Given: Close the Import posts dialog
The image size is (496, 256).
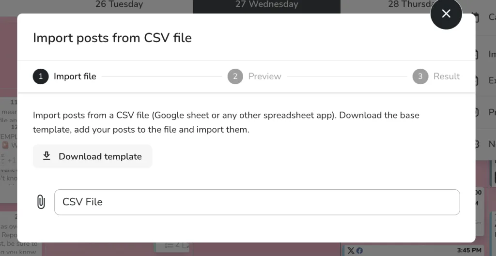Looking at the screenshot, I should click(446, 14).
